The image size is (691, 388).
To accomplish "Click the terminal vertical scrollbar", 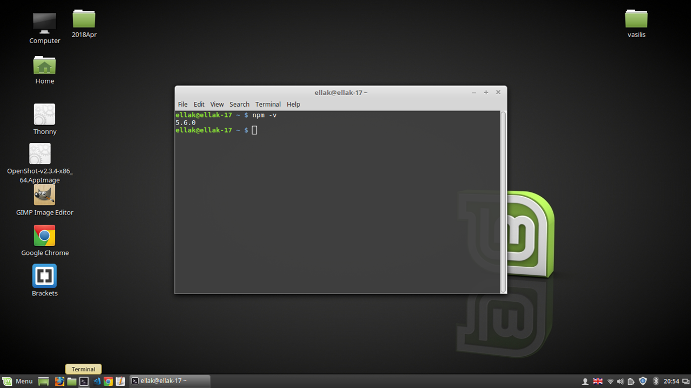I will coord(504,202).
